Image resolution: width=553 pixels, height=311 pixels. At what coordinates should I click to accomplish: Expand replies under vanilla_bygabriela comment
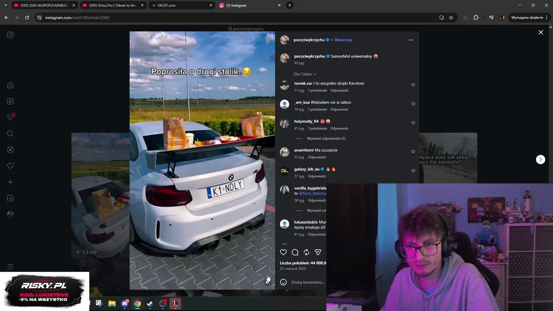(x=316, y=210)
